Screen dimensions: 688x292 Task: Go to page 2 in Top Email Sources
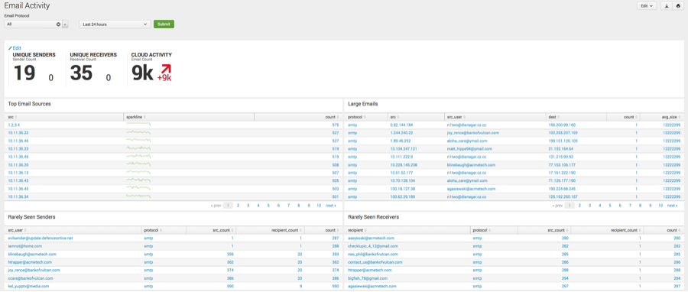click(x=238, y=205)
